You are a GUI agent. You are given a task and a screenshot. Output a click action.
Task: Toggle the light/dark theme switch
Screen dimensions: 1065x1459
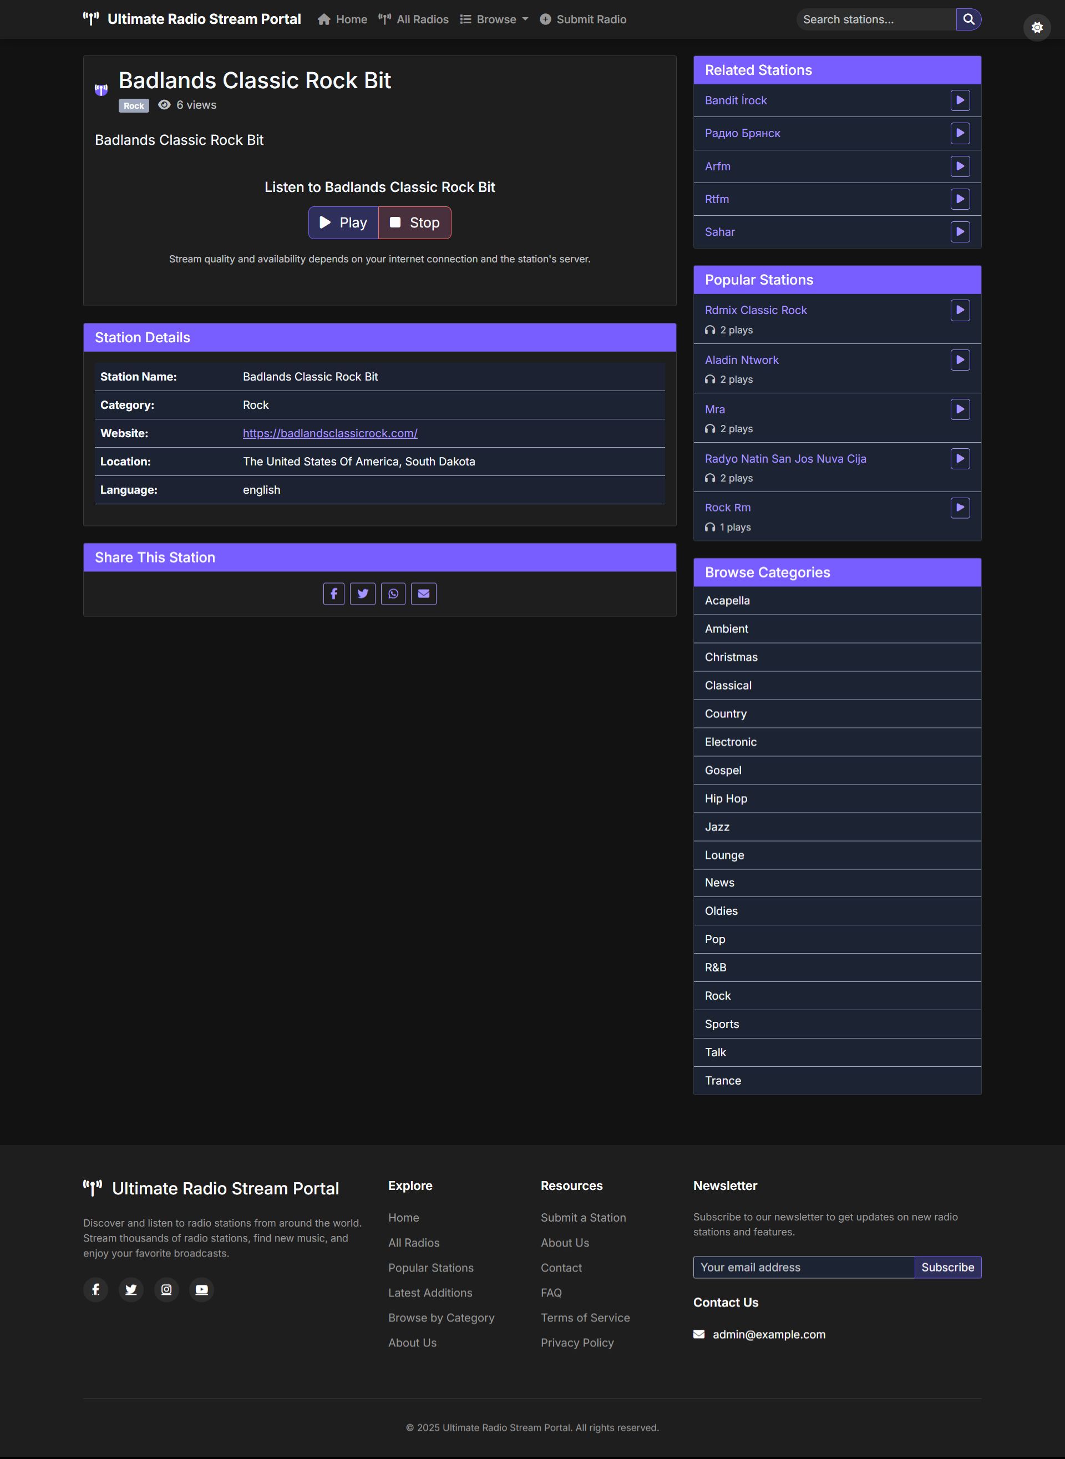1036,28
